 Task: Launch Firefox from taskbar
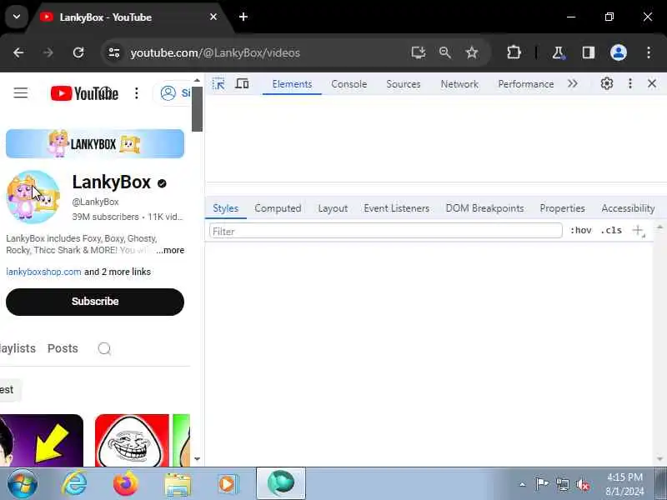[126, 483]
